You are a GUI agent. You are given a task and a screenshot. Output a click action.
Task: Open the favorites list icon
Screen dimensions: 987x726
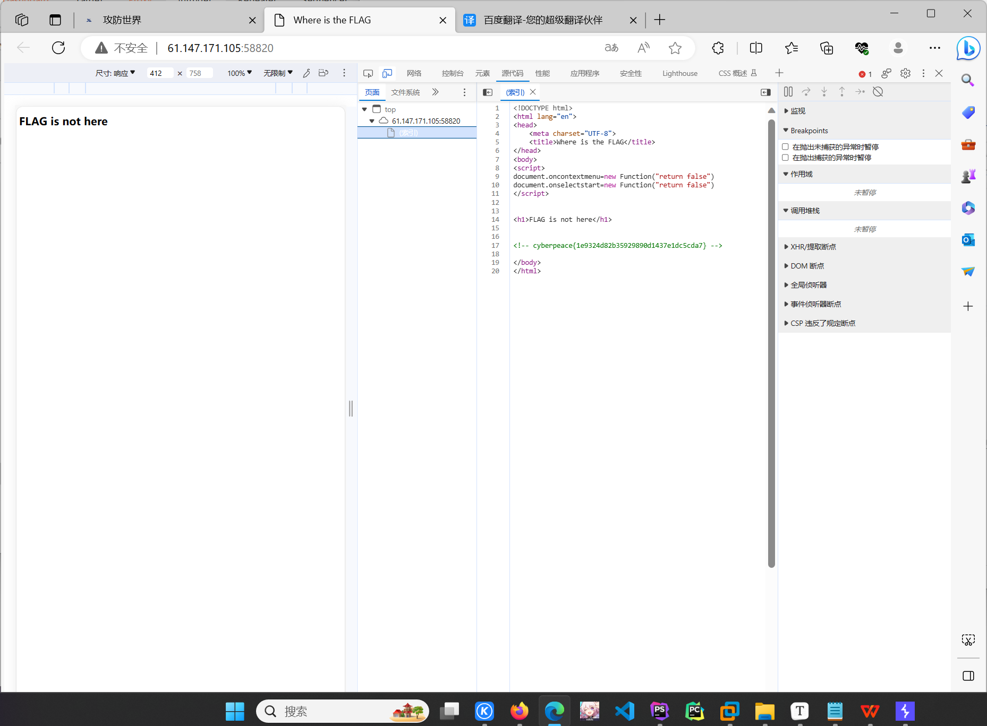pos(792,48)
